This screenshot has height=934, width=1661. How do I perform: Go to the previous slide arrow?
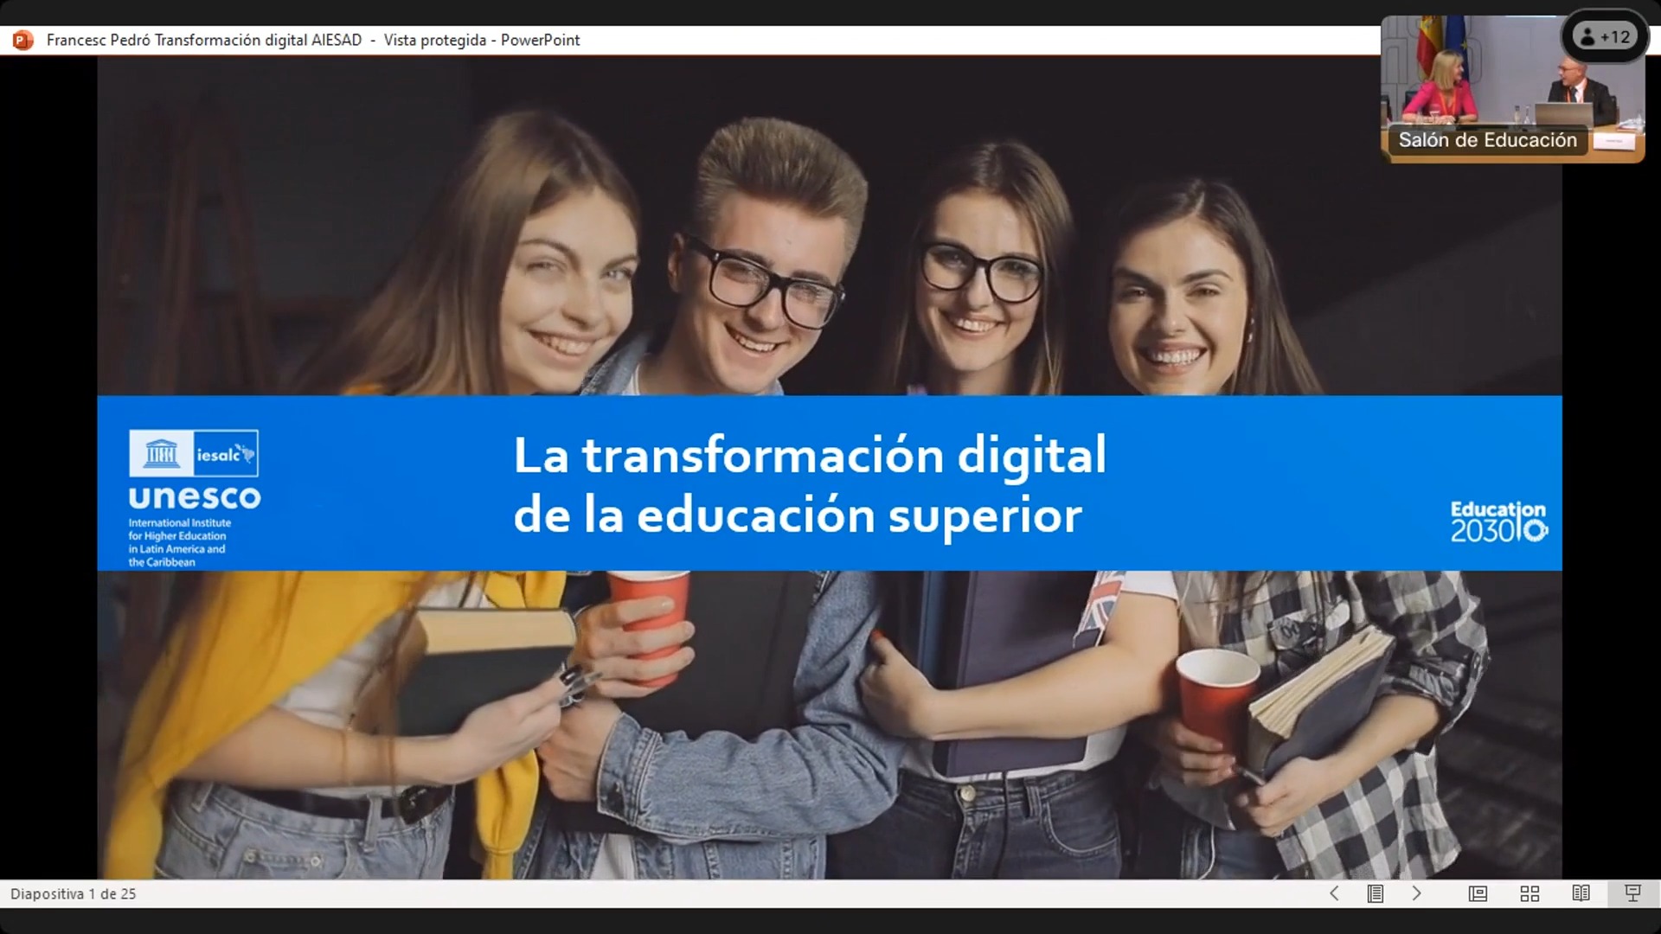(1334, 893)
